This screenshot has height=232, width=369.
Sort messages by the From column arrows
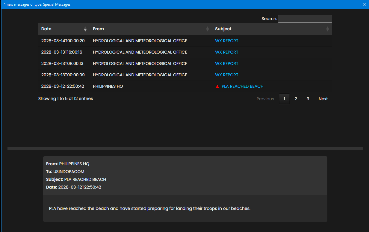208,29
